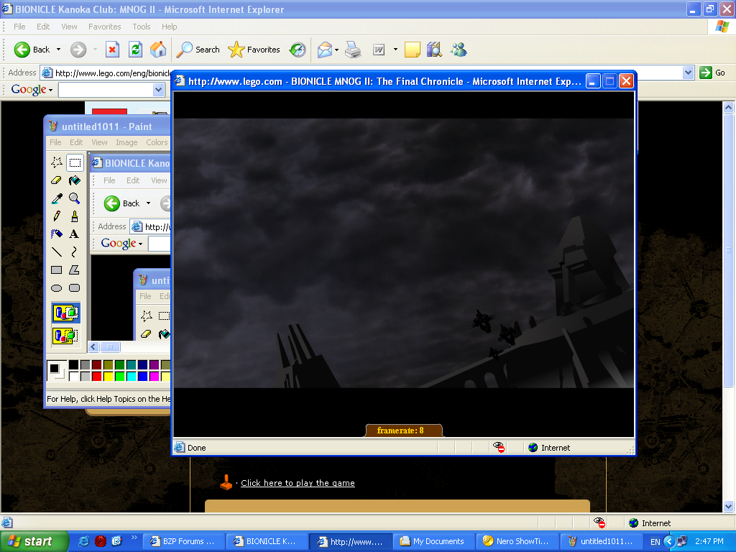Viewport: 736px width, 552px height.
Task: Select the rectangular Select tool in Paint
Action: tap(75, 162)
